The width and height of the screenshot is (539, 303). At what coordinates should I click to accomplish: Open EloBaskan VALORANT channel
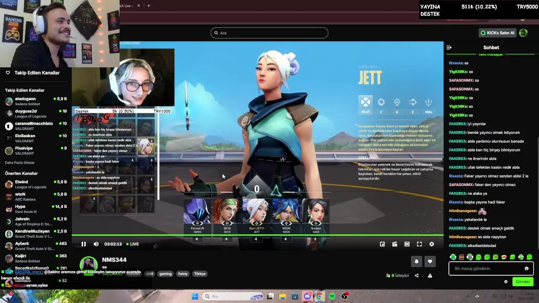point(36,138)
